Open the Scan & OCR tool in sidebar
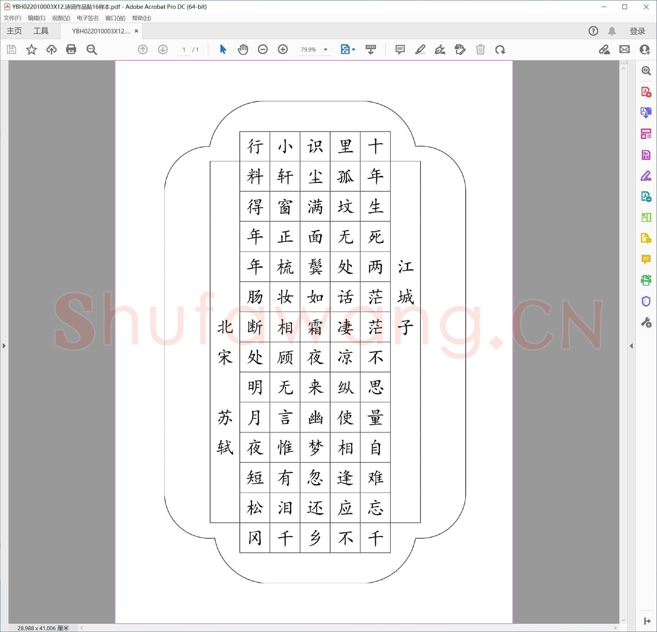 tap(646, 280)
